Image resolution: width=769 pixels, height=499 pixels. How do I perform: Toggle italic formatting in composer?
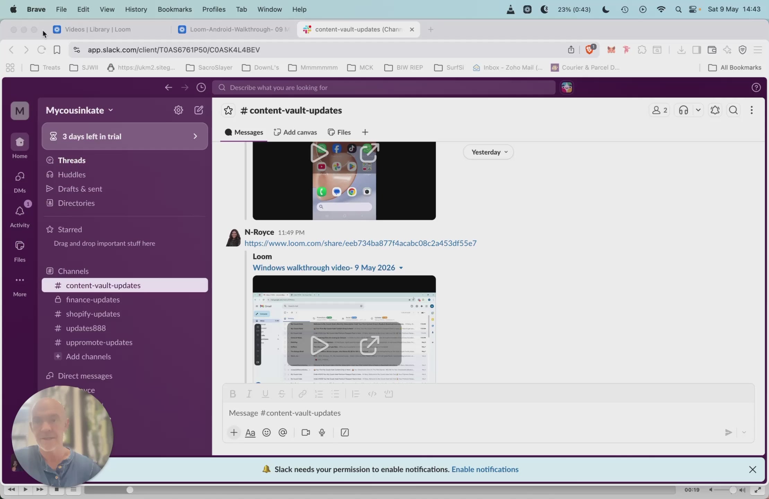[249, 394]
